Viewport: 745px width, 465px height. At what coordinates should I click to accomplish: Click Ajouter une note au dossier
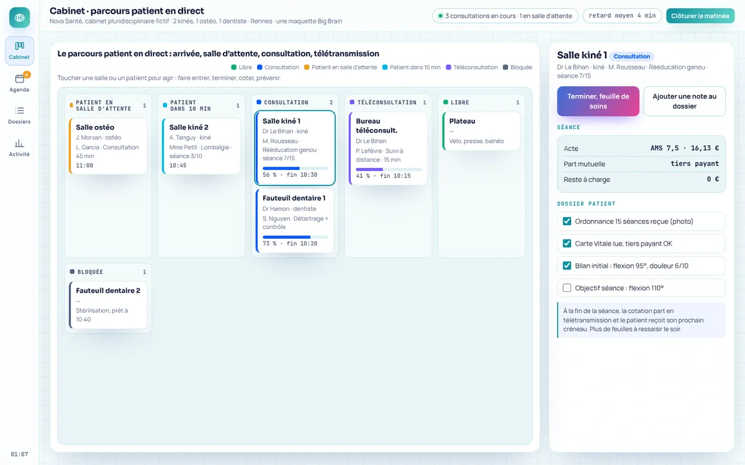684,101
